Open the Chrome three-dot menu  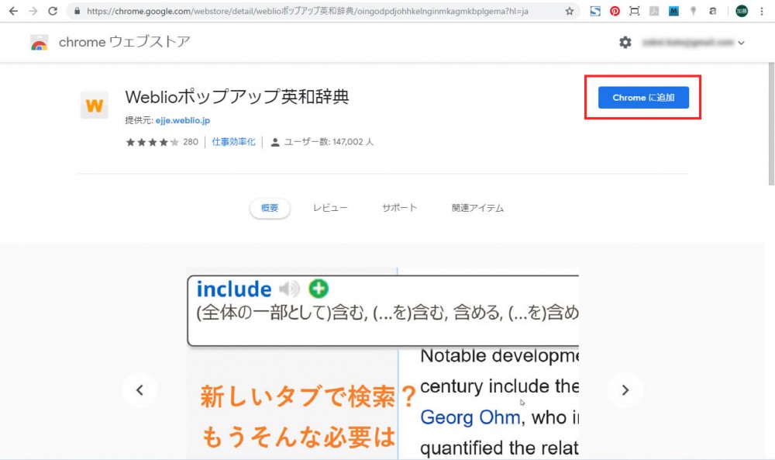[x=762, y=11]
